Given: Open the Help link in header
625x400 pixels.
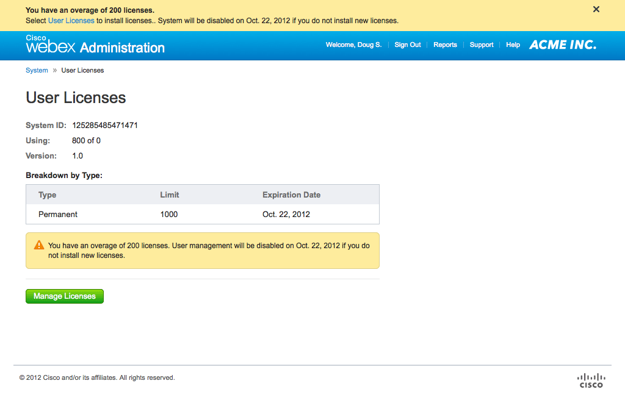Looking at the screenshot, I should click(x=513, y=45).
